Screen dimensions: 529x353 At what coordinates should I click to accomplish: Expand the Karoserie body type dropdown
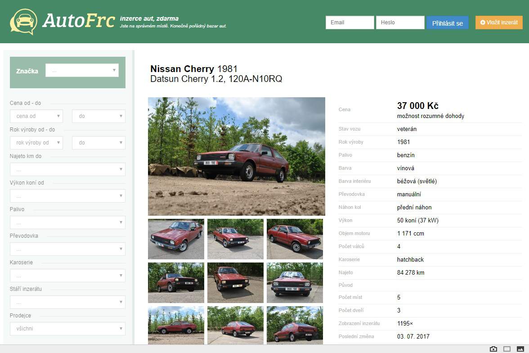(67, 276)
